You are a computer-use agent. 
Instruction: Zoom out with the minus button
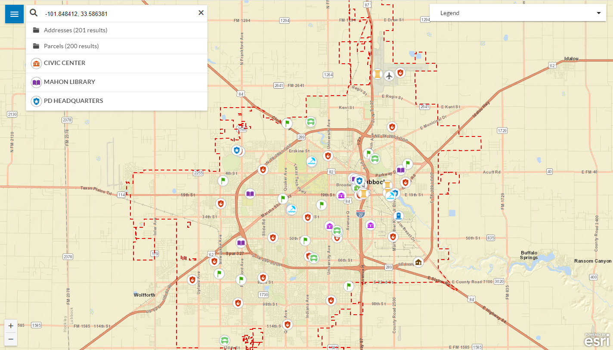tap(11, 339)
